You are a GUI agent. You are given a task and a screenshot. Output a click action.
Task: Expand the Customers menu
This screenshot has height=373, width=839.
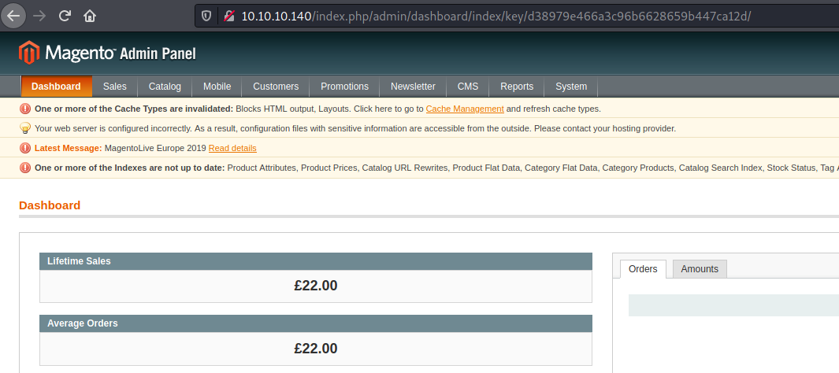pyautogui.click(x=276, y=87)
